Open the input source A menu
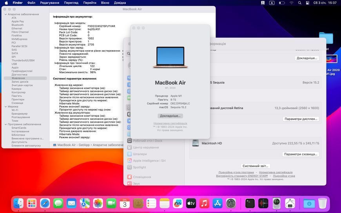 pyautogui.click(x=272, y=3)
